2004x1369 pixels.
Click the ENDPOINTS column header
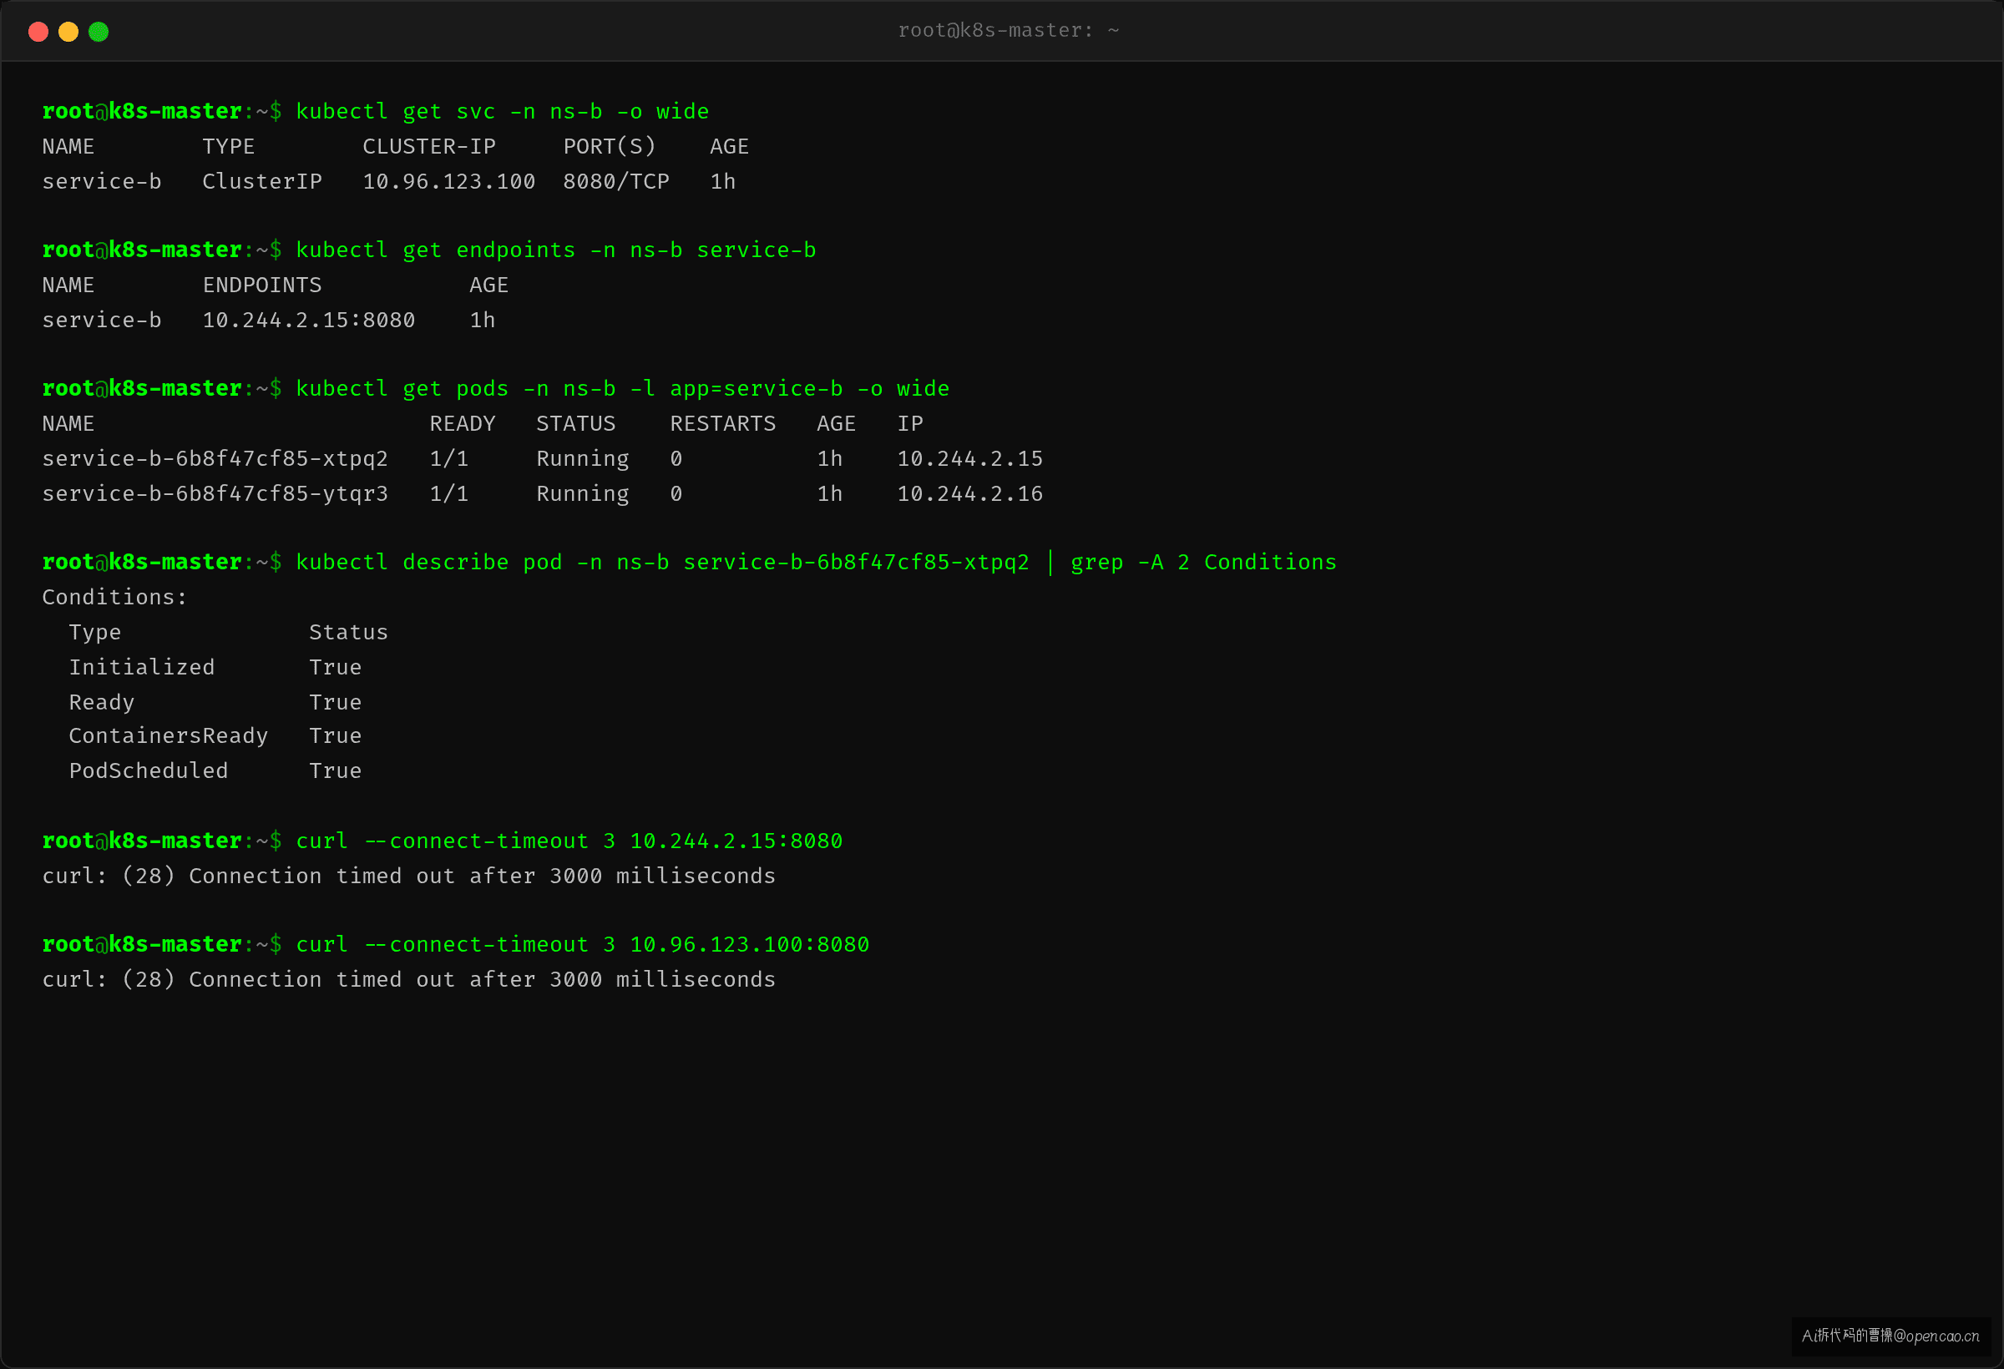click(262, 285)
